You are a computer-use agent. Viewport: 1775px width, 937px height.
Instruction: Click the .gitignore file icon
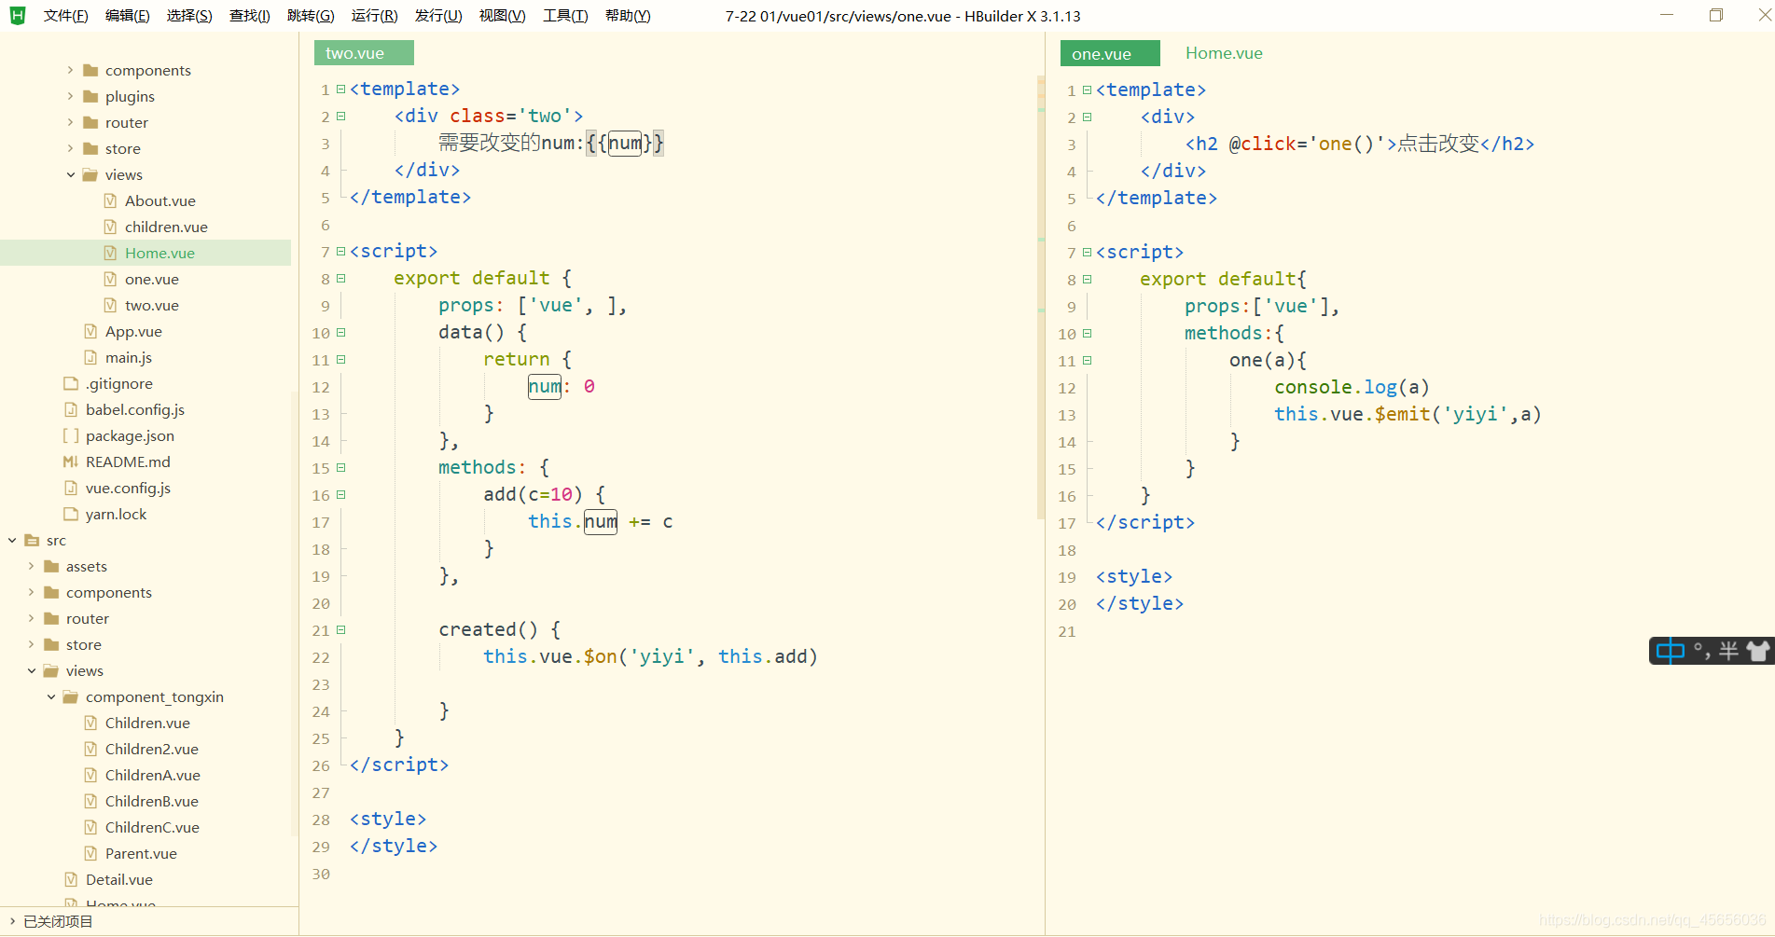pyautogui.click(x=71, y=383)
